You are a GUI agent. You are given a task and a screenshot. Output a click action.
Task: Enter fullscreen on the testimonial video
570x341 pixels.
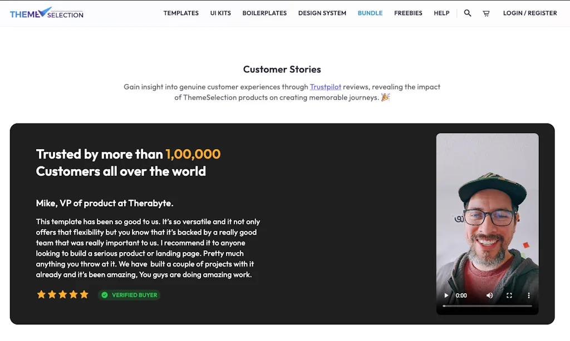(509, 295)
